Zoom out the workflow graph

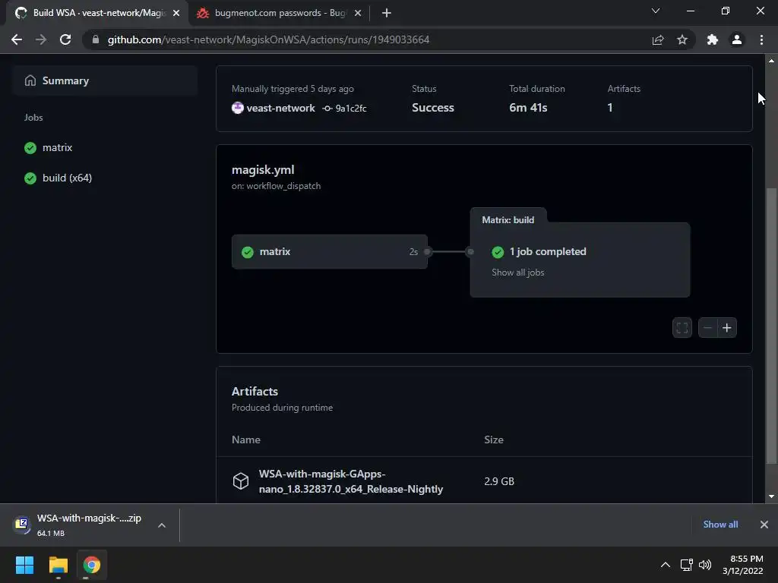(x=707, y=328)
